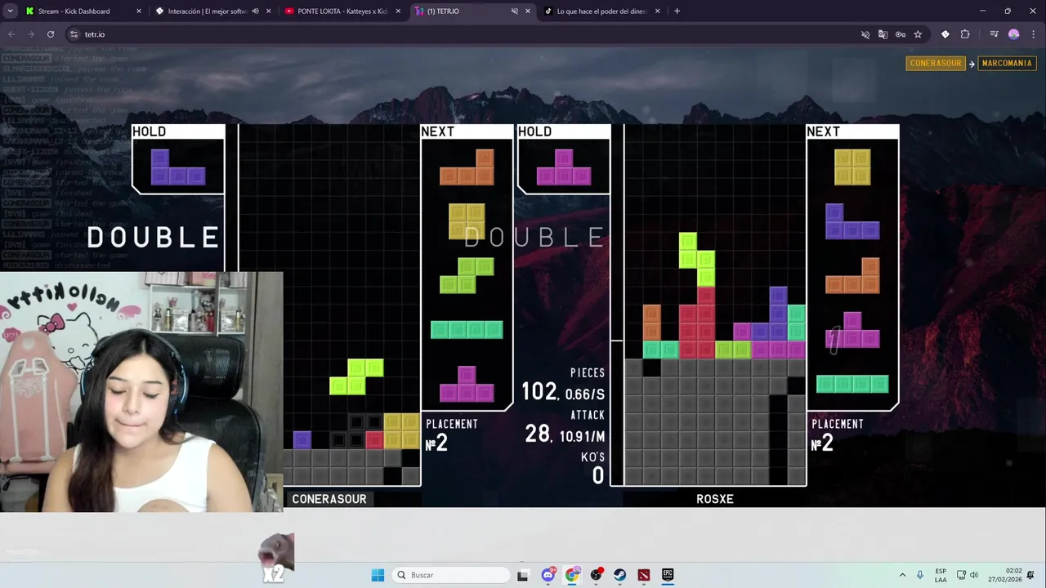Screen dimensions: 1046x588
Task: Click CONERASOUR's HOLD blue J piece
Action: (178, 167)
